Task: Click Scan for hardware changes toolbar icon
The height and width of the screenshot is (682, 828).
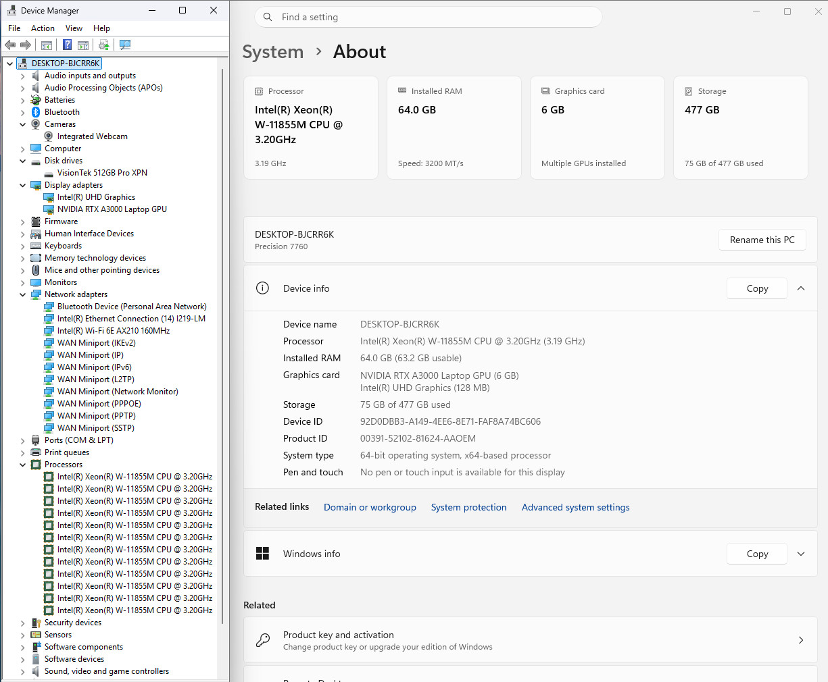Action: pyautogui.click(x=125, y=45)
